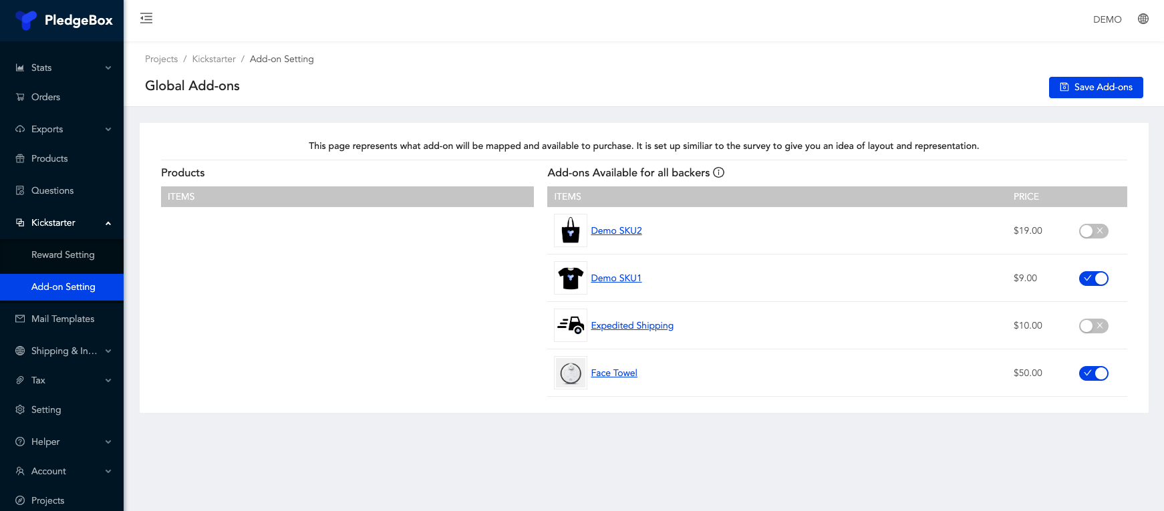Click the info icon beside Add-ons heading
The width and height of the screenshot is (1164, 511).
click(719, 172)
